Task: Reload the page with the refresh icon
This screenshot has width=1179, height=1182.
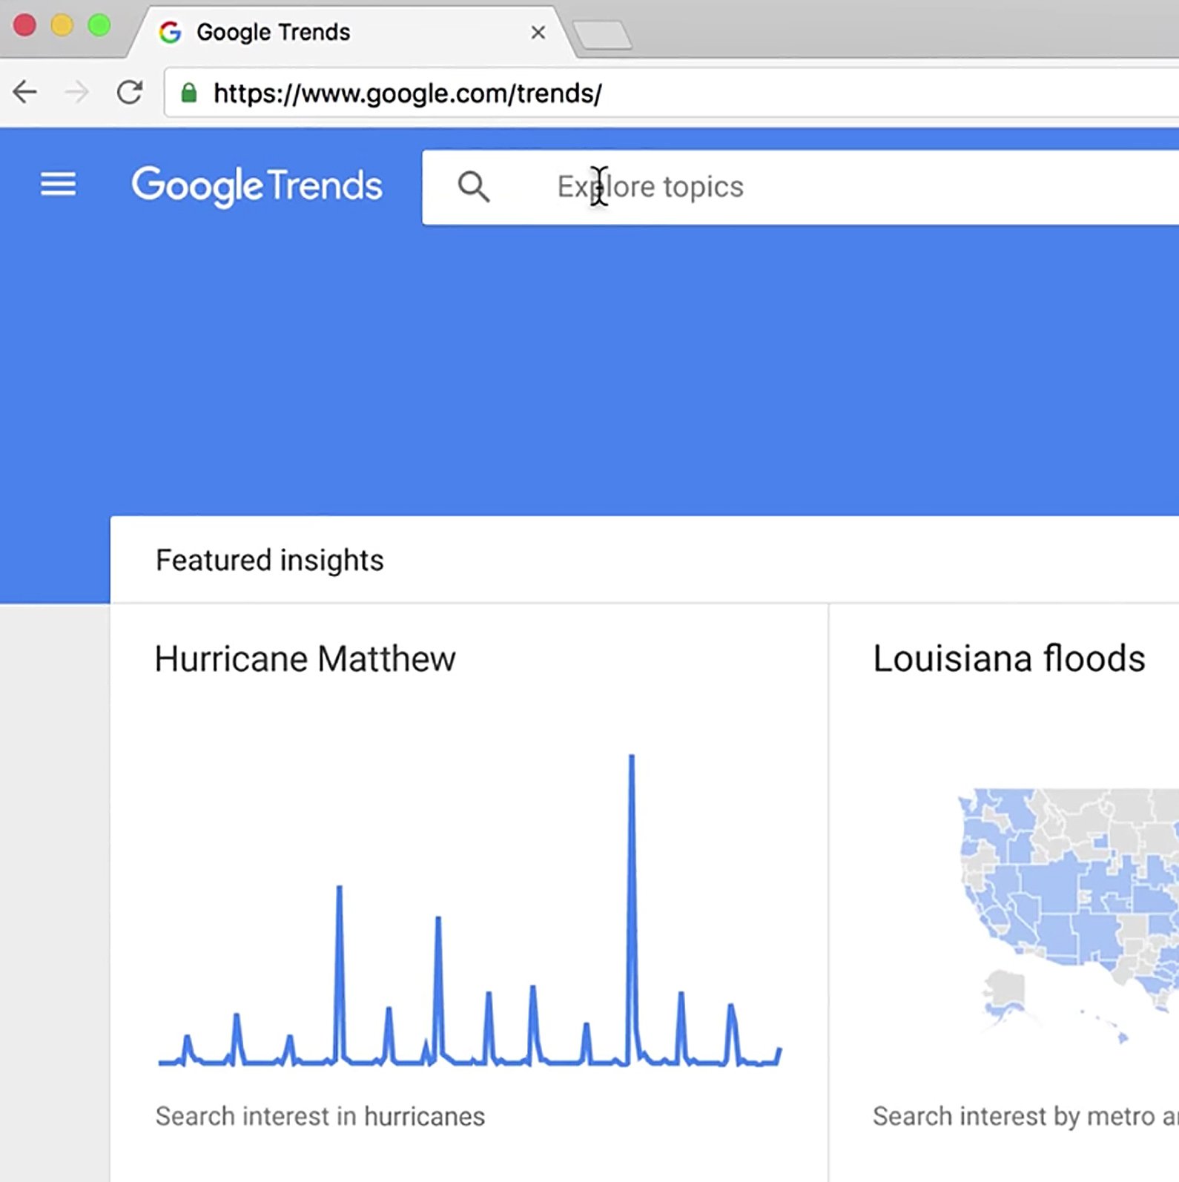Action: [x=130, y=93]
